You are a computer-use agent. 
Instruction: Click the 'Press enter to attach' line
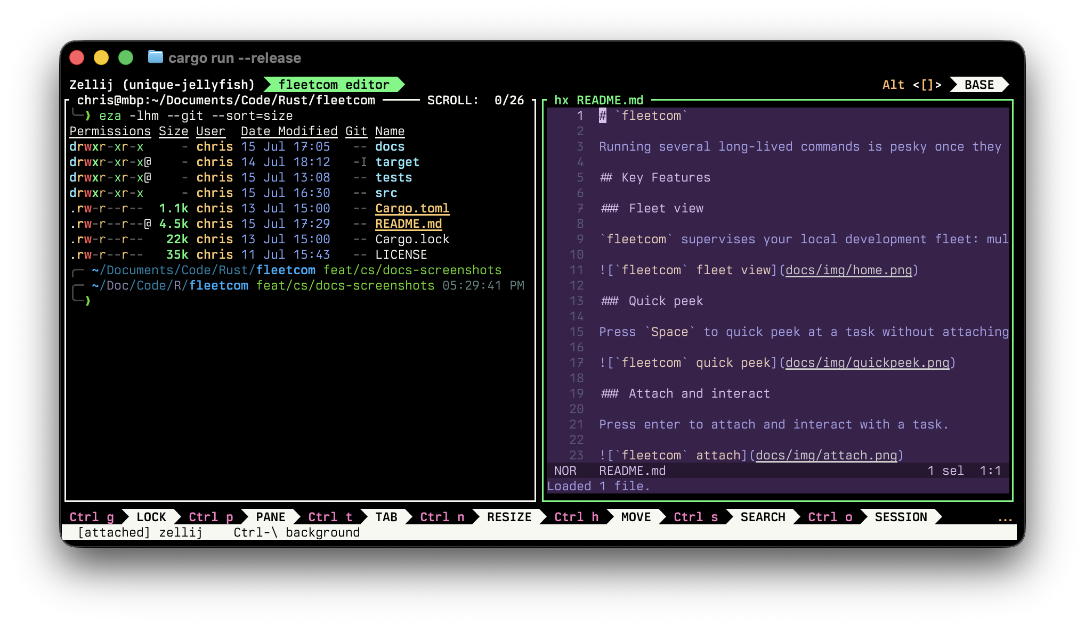[774, 424]
